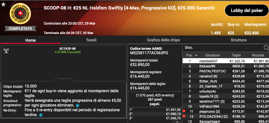Click info icon next to Knockout progressivo
Viewport: 269px width, 123px height.
77,105
